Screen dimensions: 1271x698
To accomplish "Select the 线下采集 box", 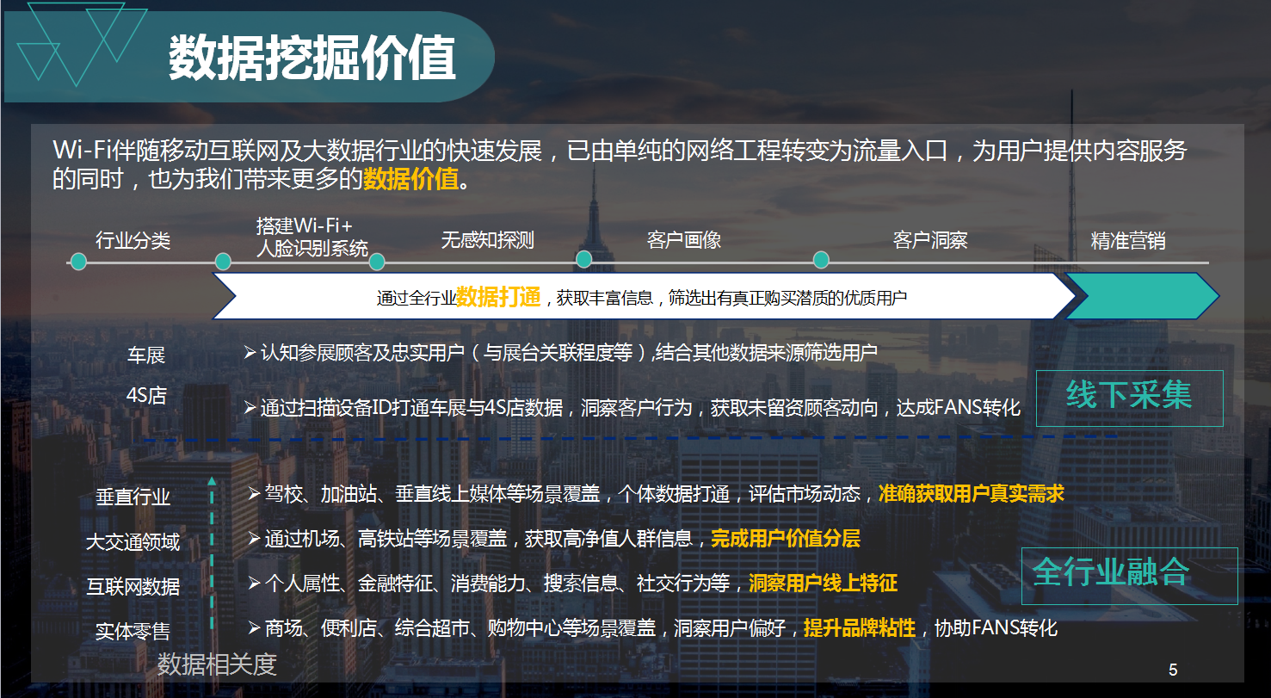I will (x=1129, y=398).
